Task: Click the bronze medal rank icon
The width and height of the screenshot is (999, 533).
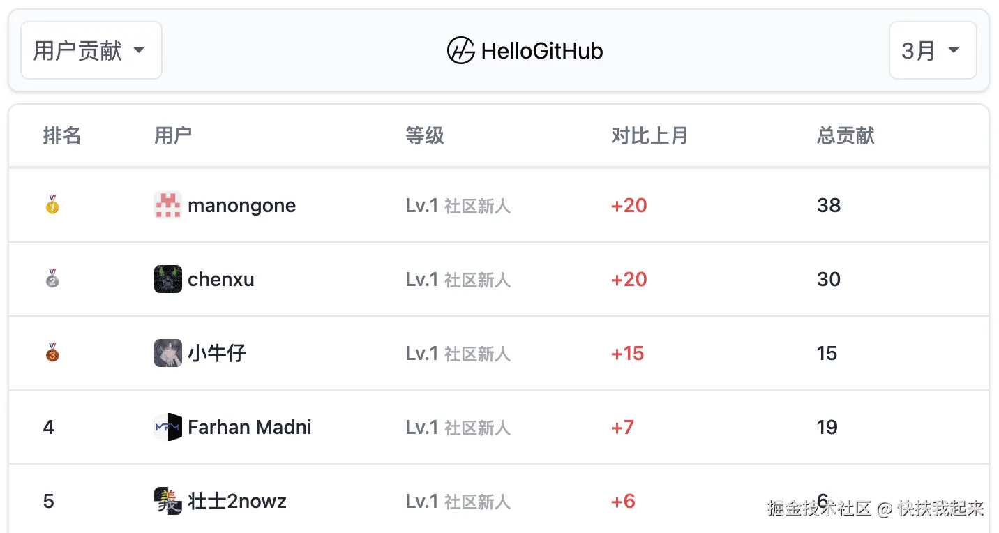Action: [52, 353]
